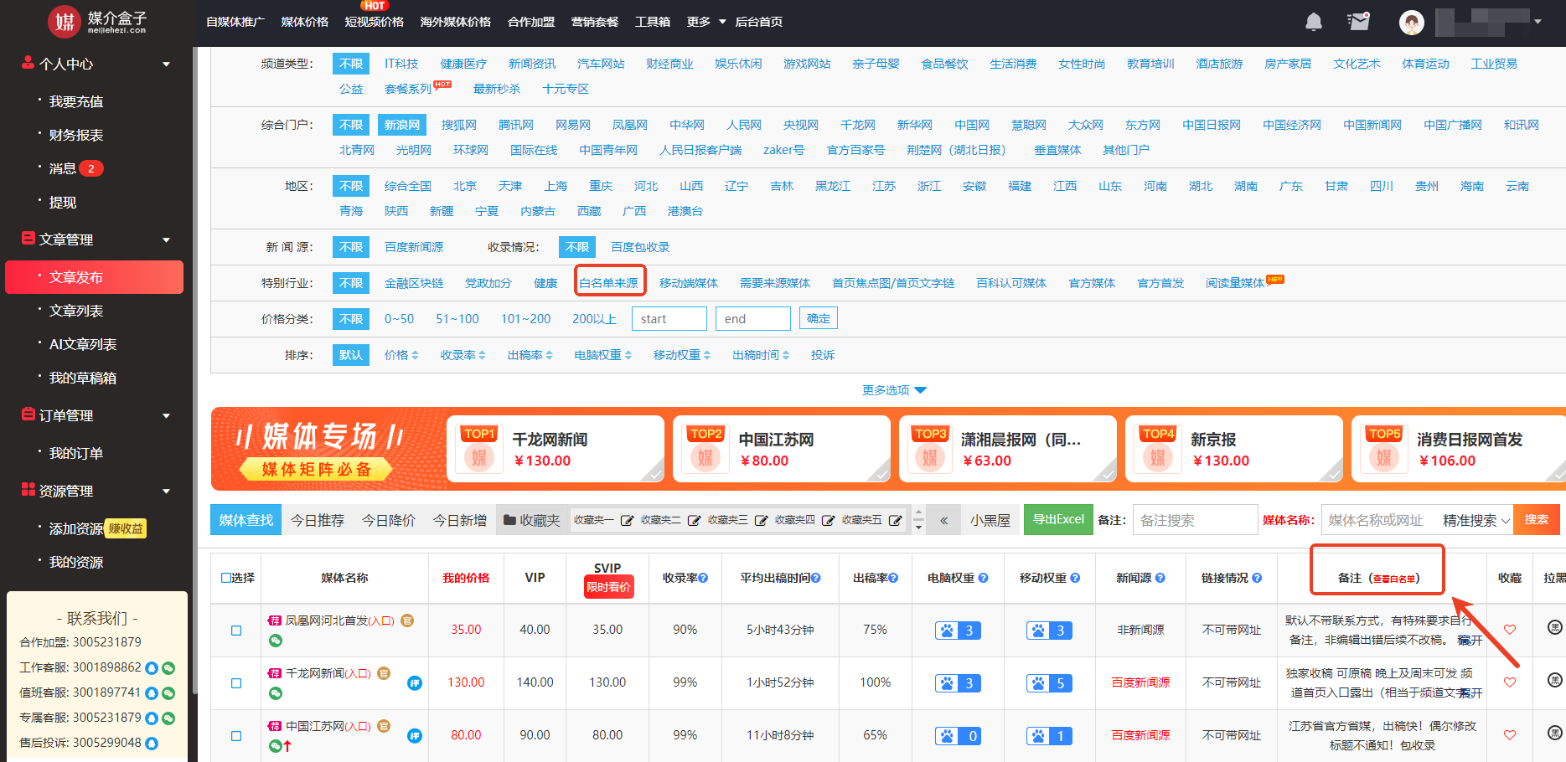Collapse 个人中心 sidebar section

(166, 64)
